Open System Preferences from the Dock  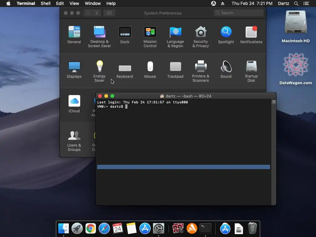click(159, 229)
